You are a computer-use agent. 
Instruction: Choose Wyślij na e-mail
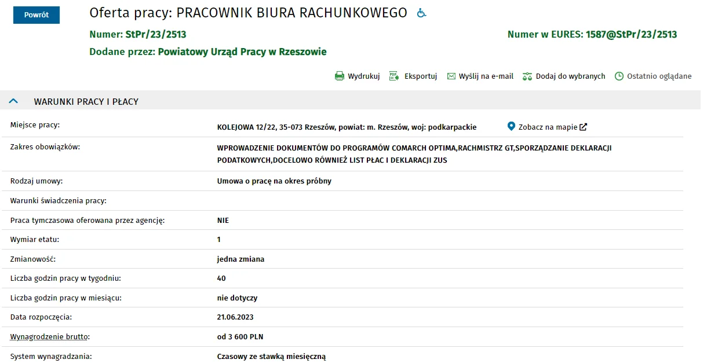[486, 76]
